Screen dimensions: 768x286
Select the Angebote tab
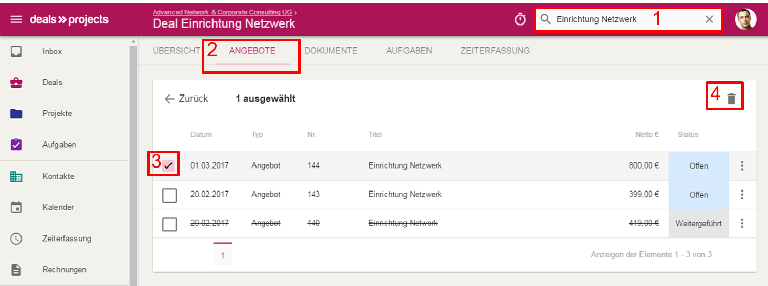[252, 51]
